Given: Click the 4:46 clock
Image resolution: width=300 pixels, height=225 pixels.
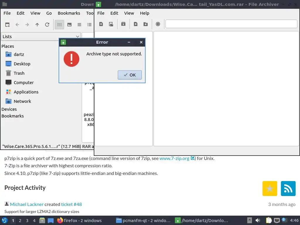Looking at the screenshot, I should pos(294,220).
